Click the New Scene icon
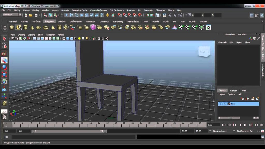 coord(26,15)
